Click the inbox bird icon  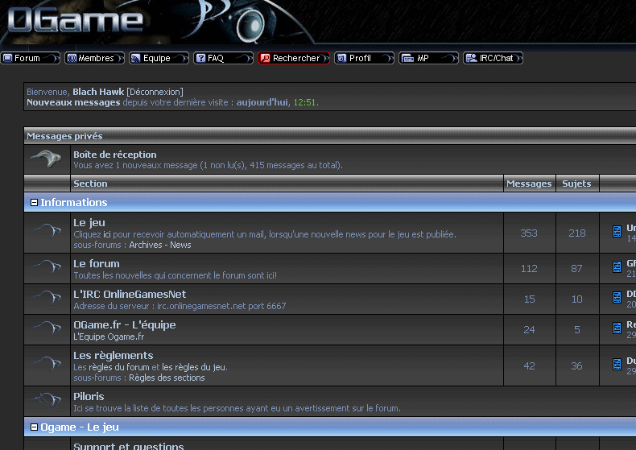(47, 159)
